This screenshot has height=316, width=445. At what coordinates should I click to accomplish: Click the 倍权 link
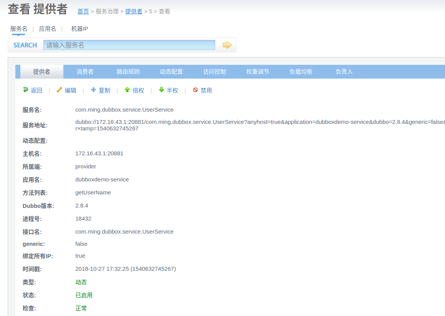pyautogui.click(x=138, y=91)
